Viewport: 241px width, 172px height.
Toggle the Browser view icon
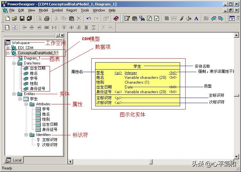(232, 19)
